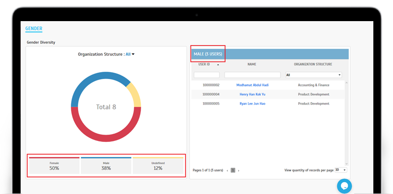Click the USER ID column header
This screenshot has width=393, height=194.
(204, 64)
